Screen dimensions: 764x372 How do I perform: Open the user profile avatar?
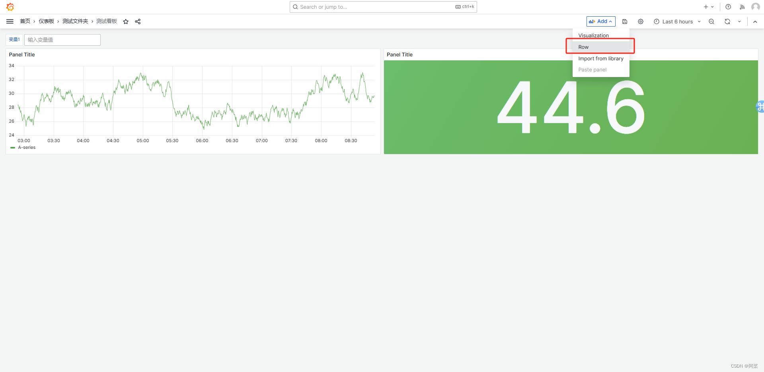755,7
